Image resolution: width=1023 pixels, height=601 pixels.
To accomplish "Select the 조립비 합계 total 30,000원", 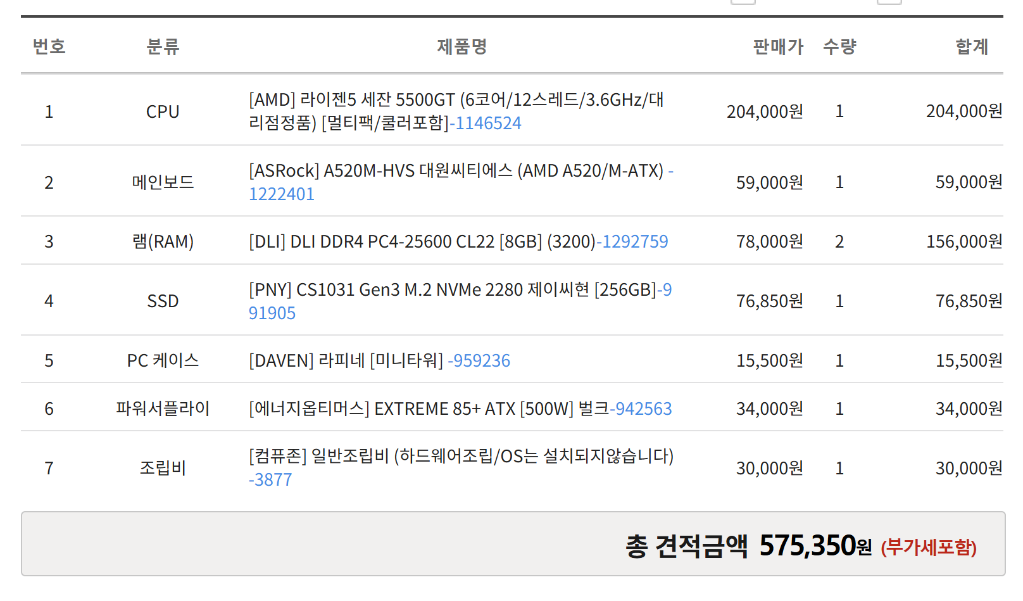I will point(969,468).
